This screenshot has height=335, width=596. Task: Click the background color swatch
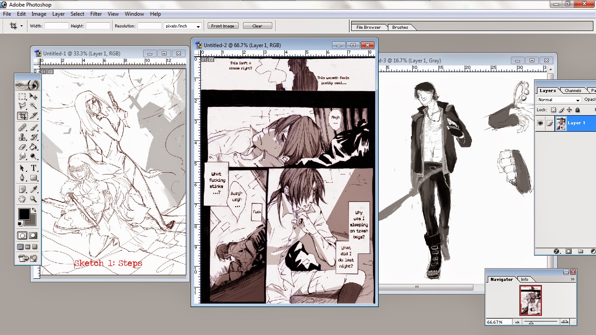point(32,222)
